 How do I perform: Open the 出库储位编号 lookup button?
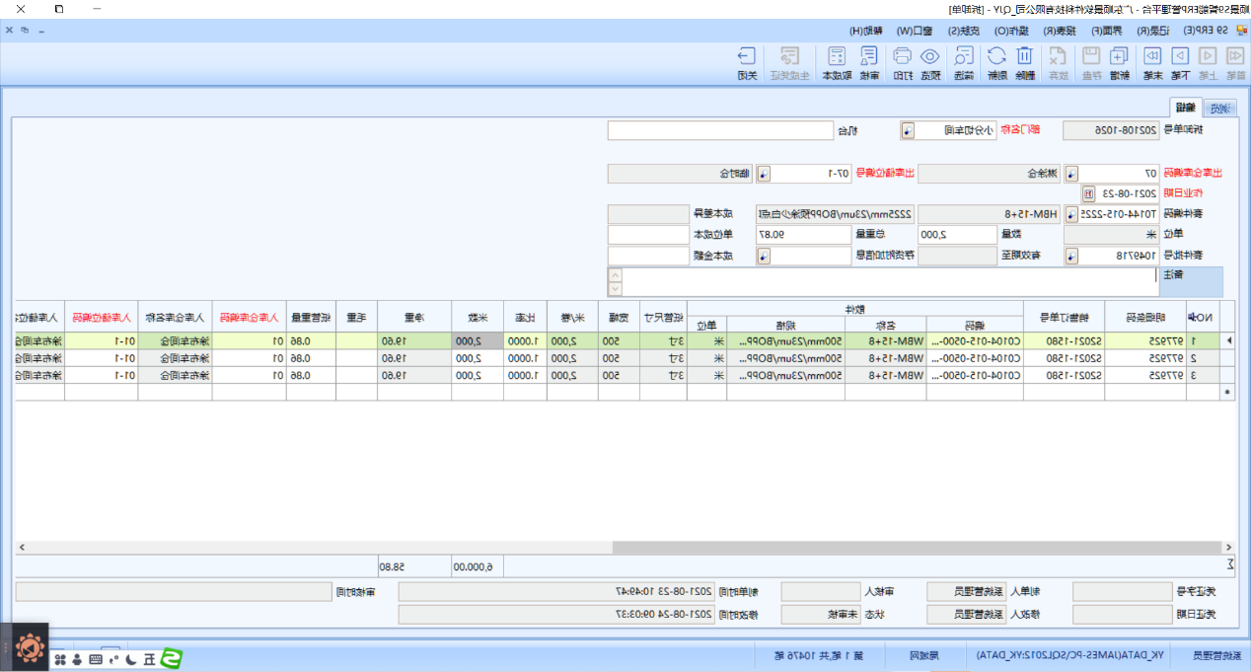[764, 174]
